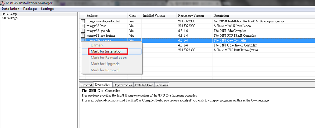
Task: Switch to the Versions tab
Action: pyautogui.click(x=162, y=85)
